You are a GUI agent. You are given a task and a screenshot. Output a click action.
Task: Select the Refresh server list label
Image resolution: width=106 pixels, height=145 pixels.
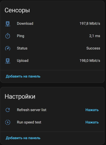pyautogui.click(x=32, y=110)
